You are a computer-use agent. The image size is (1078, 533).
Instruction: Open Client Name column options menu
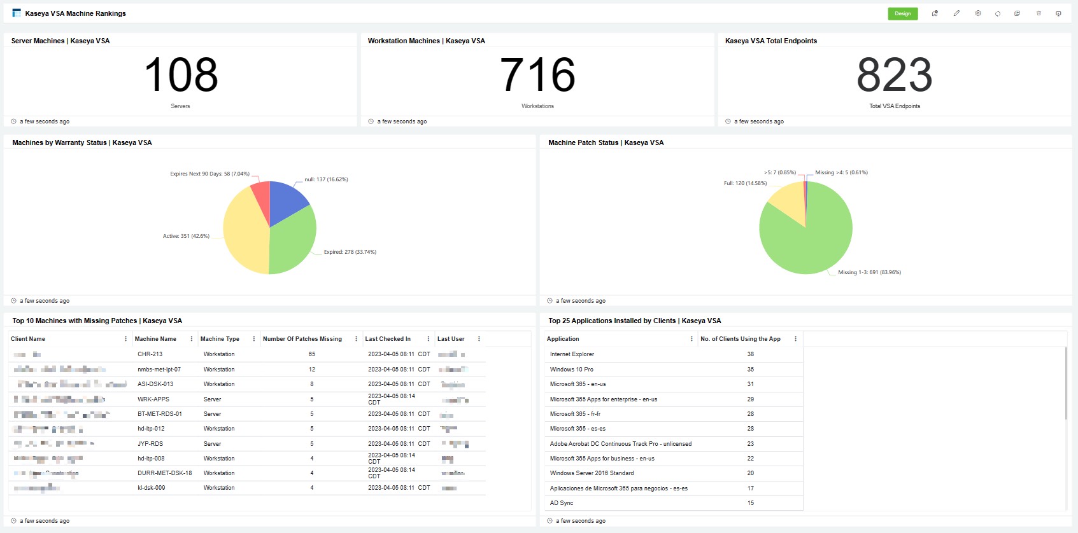[125, 339]
